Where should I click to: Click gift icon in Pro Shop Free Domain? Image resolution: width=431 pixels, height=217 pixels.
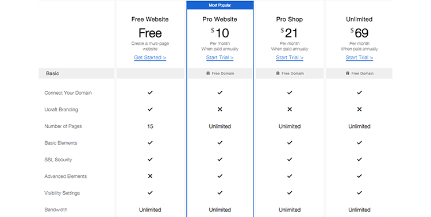click(x=278, y=73)
